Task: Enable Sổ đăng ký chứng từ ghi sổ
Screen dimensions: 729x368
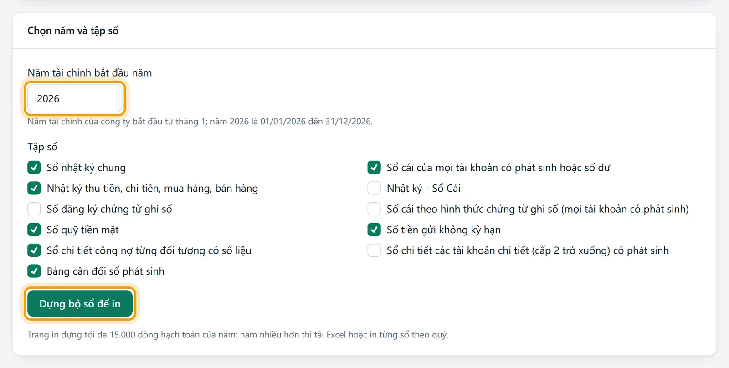Action: coord(34,209)
